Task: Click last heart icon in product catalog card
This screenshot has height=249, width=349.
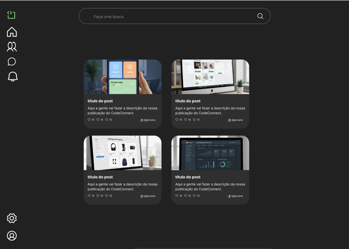Action: 107,196
